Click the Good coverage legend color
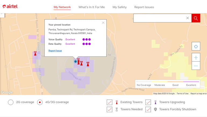This screenshot has height=117, width=207. coord(176,82)
